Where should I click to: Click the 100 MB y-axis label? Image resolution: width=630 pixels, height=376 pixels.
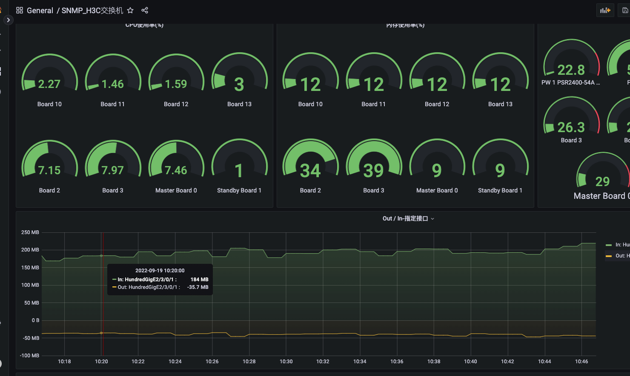pyautogui.click(x=30, y=285)
